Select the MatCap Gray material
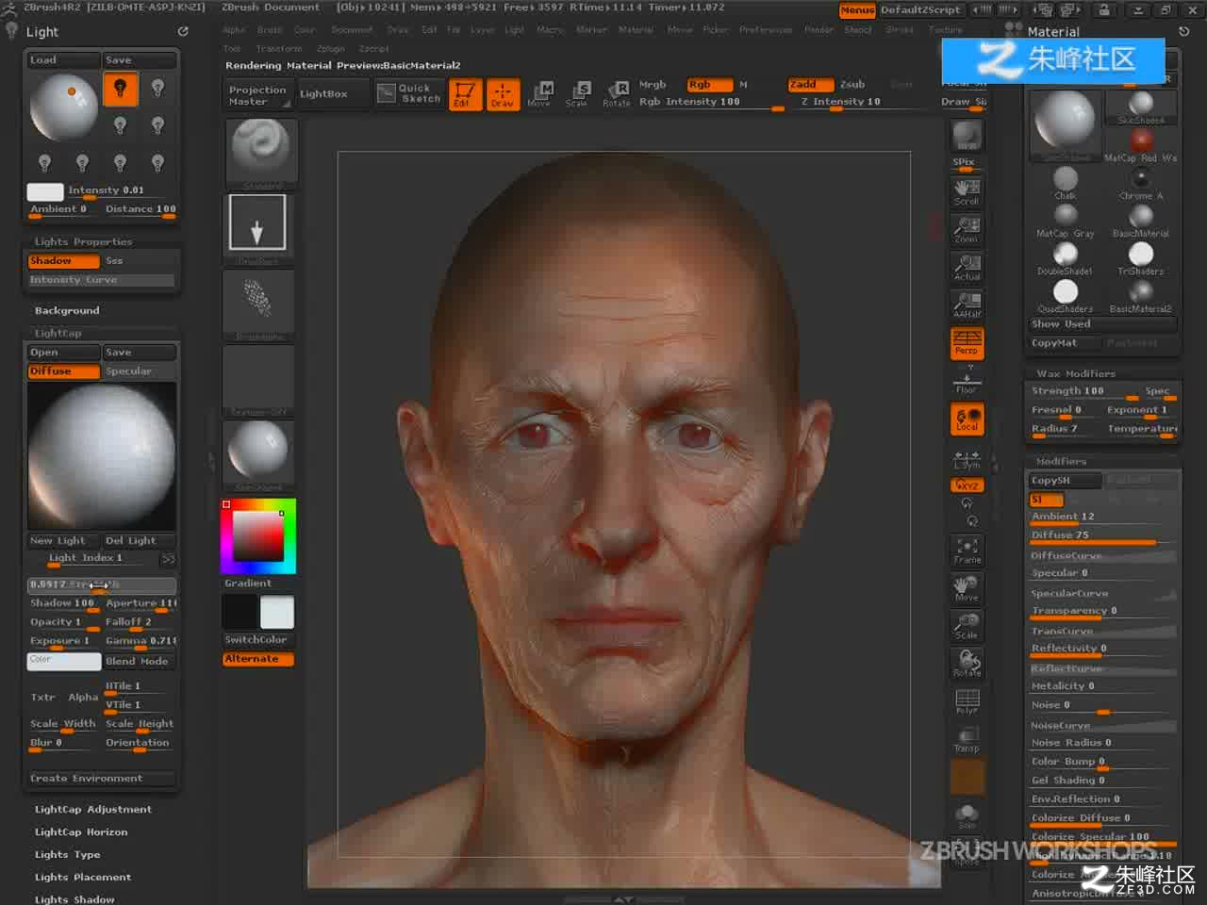Image resolution: width=1207 pixels, height=905 pixels. pyautogui.click(x=1066, y=220)
